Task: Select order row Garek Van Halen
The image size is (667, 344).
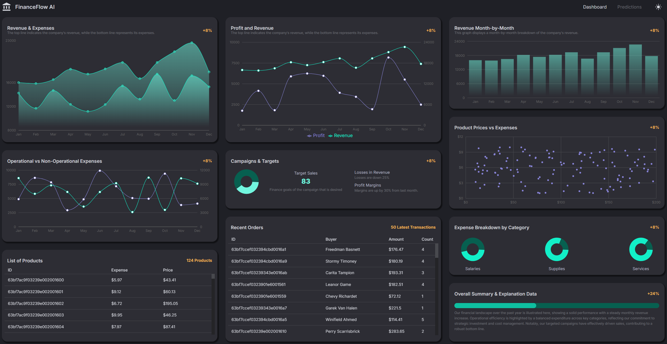Action: [x=331, y=308]
